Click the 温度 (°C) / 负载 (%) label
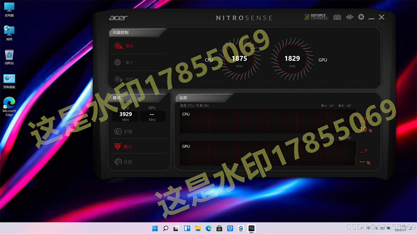 pos(194,106)
